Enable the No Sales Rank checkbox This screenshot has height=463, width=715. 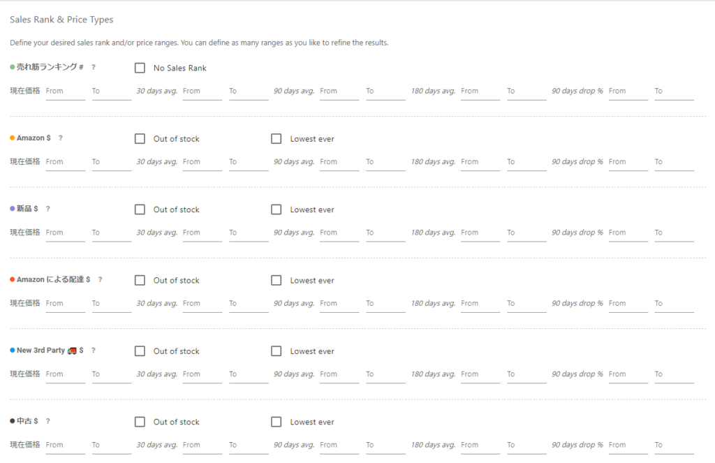click(x=140, y=68)
